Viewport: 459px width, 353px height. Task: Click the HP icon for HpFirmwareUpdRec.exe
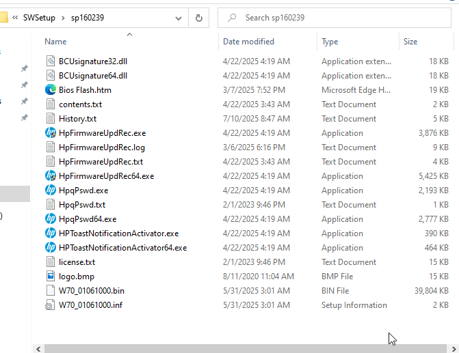pyautogui.click(x=51, y=132)
